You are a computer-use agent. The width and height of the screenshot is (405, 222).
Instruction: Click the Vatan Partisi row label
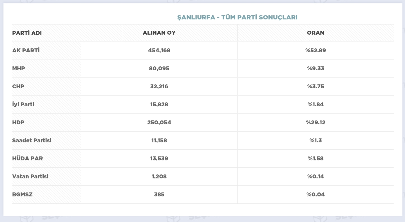(30, 176)
